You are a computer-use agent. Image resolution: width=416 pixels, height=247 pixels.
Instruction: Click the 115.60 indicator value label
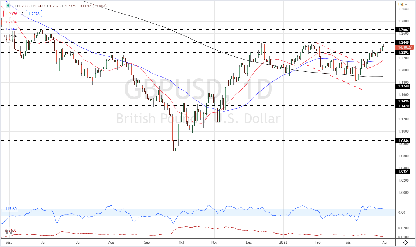pyautogui.click(x=11, y=209)
